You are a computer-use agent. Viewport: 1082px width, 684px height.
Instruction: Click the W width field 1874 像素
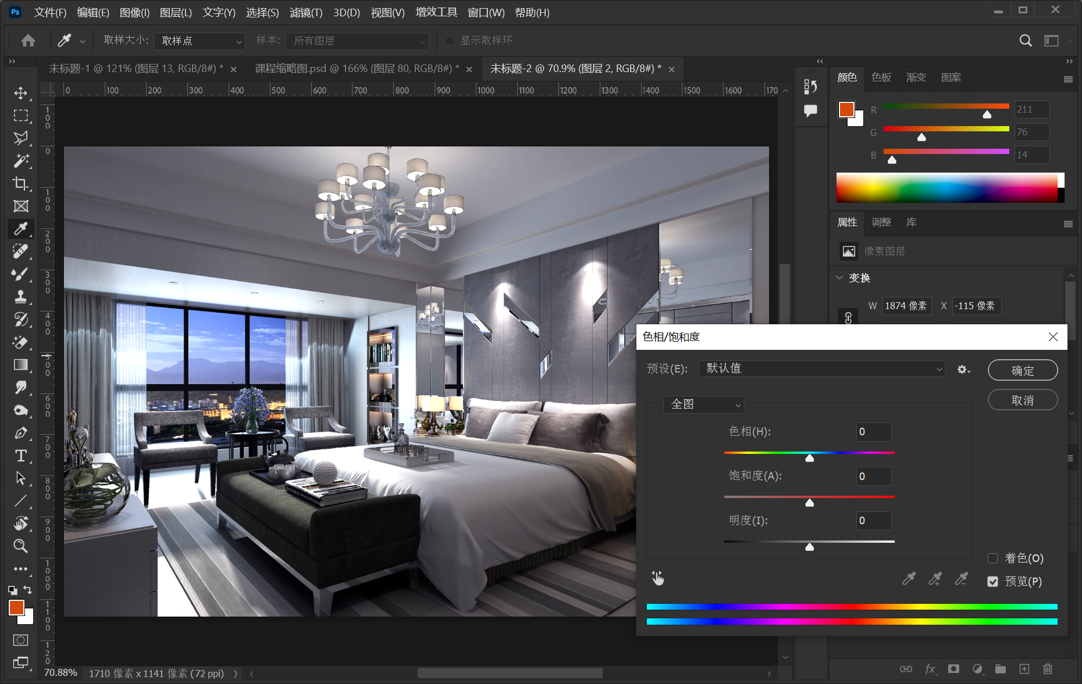[906, 306]
